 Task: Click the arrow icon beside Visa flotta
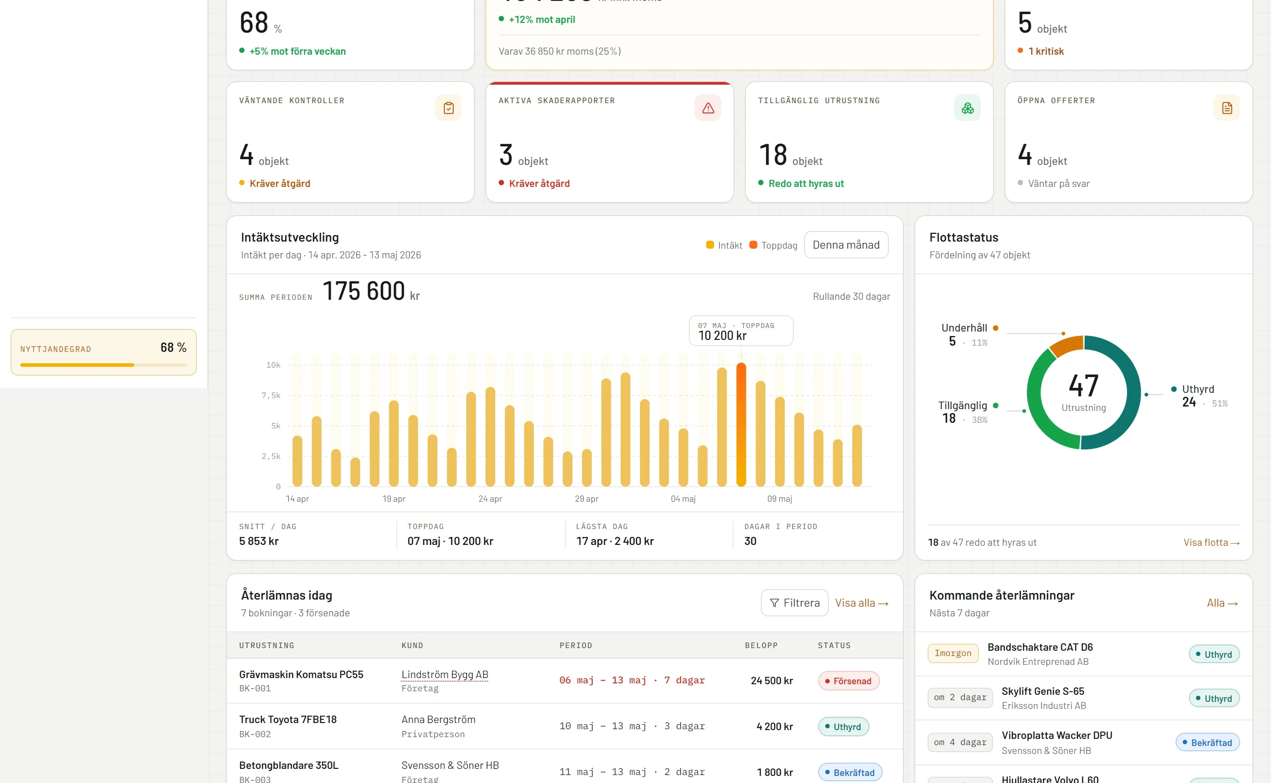coord(1235,543)
